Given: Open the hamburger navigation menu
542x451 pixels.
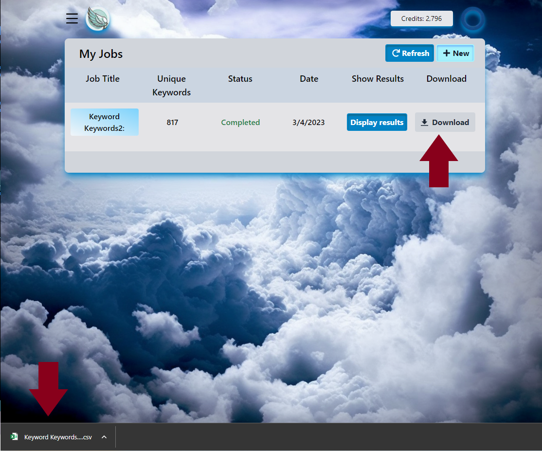Looking at the screenshot, I should click(x=72, y=18).
